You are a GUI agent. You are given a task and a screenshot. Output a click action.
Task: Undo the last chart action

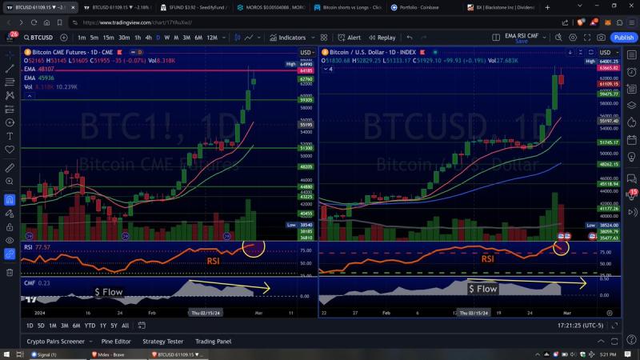[x=410, y=38]
